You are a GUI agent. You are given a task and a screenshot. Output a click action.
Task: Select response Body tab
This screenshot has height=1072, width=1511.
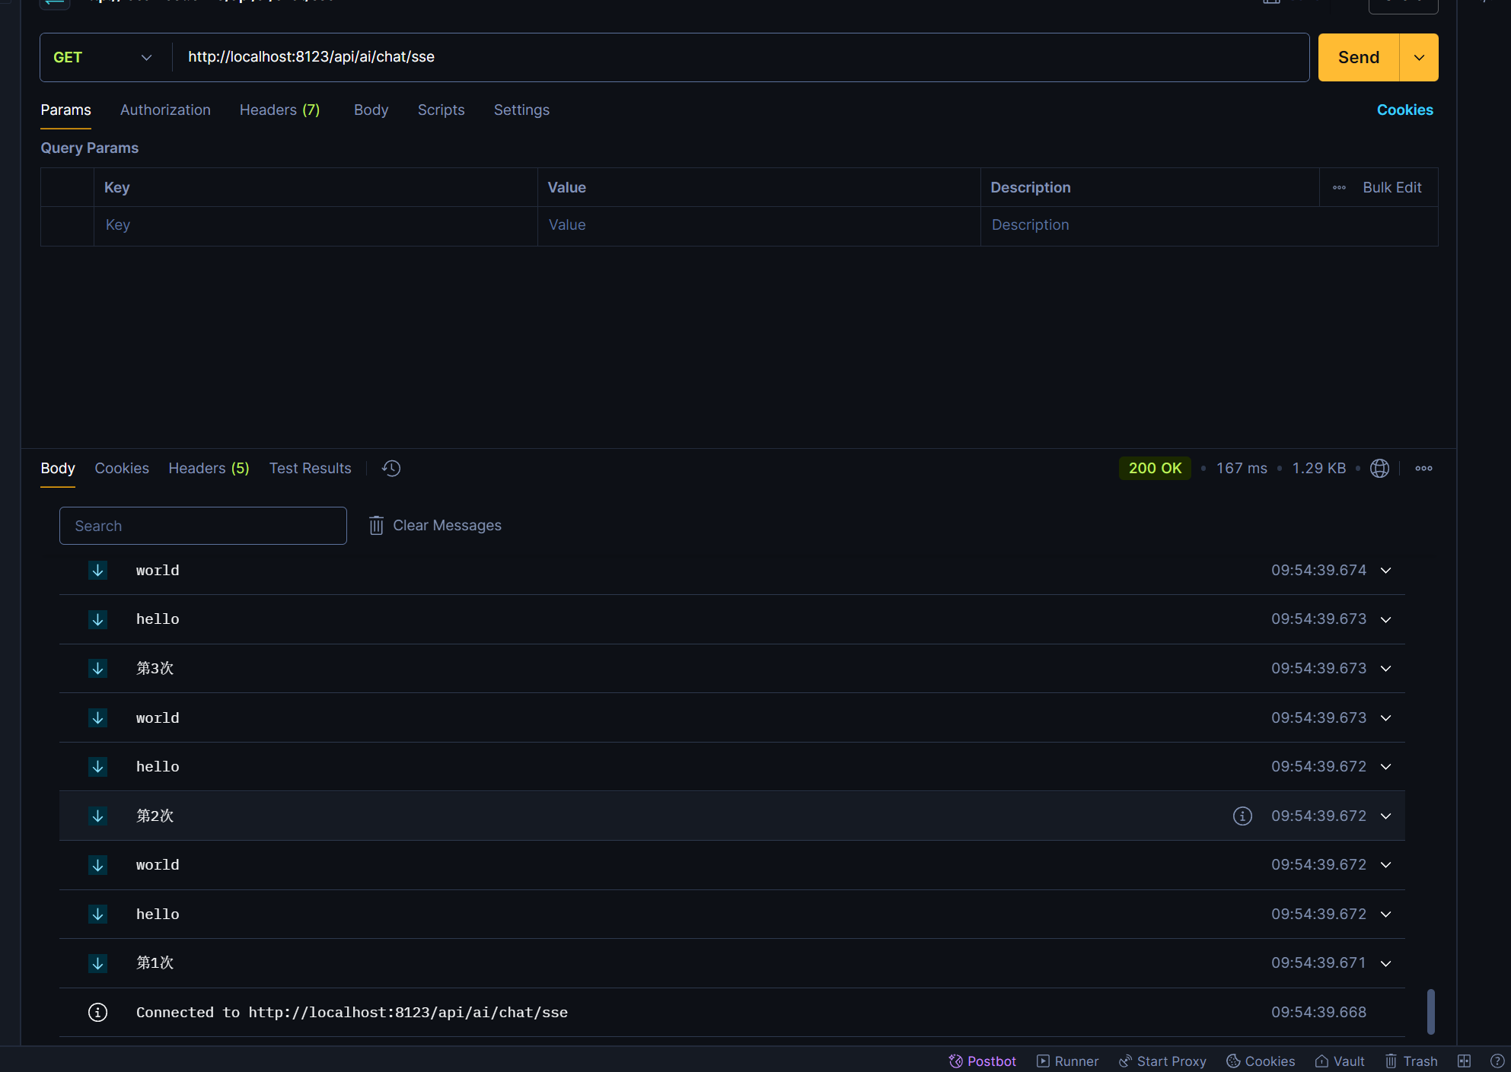(58, 468)
